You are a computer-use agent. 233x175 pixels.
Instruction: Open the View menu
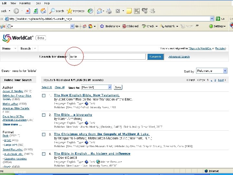point(13,3)
